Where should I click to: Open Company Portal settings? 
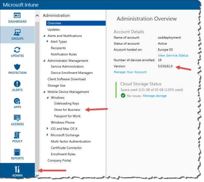coord(59,161)
